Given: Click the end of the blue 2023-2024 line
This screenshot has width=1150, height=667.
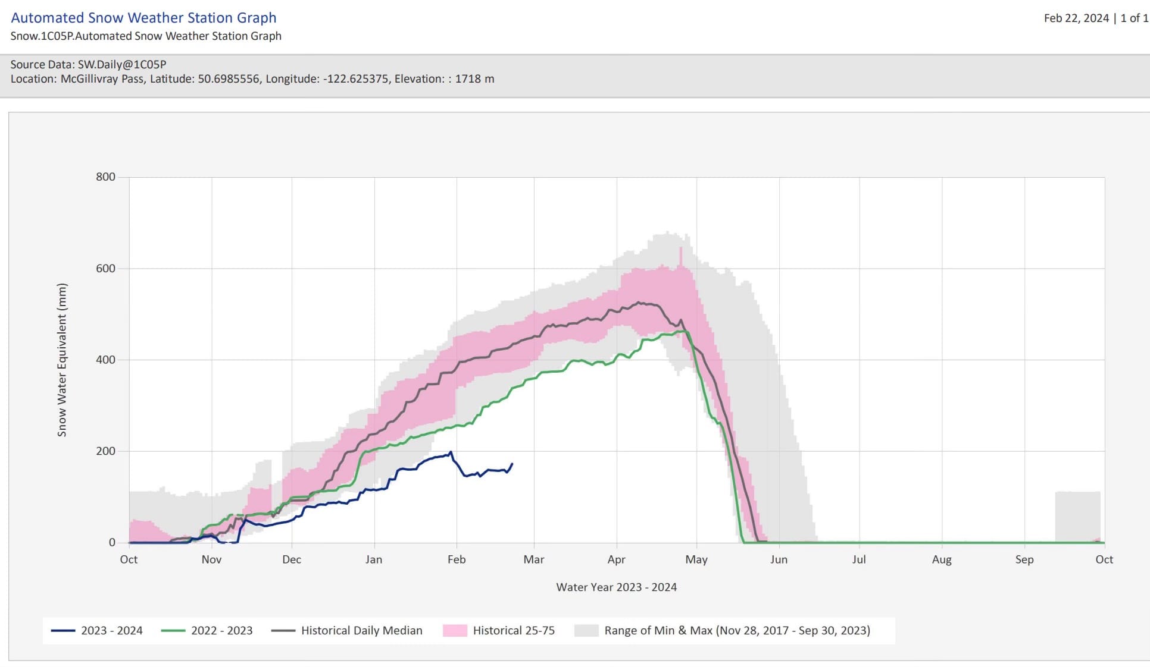Looking at the screenshot, I should pyautogui.click(x=512, y=464).
